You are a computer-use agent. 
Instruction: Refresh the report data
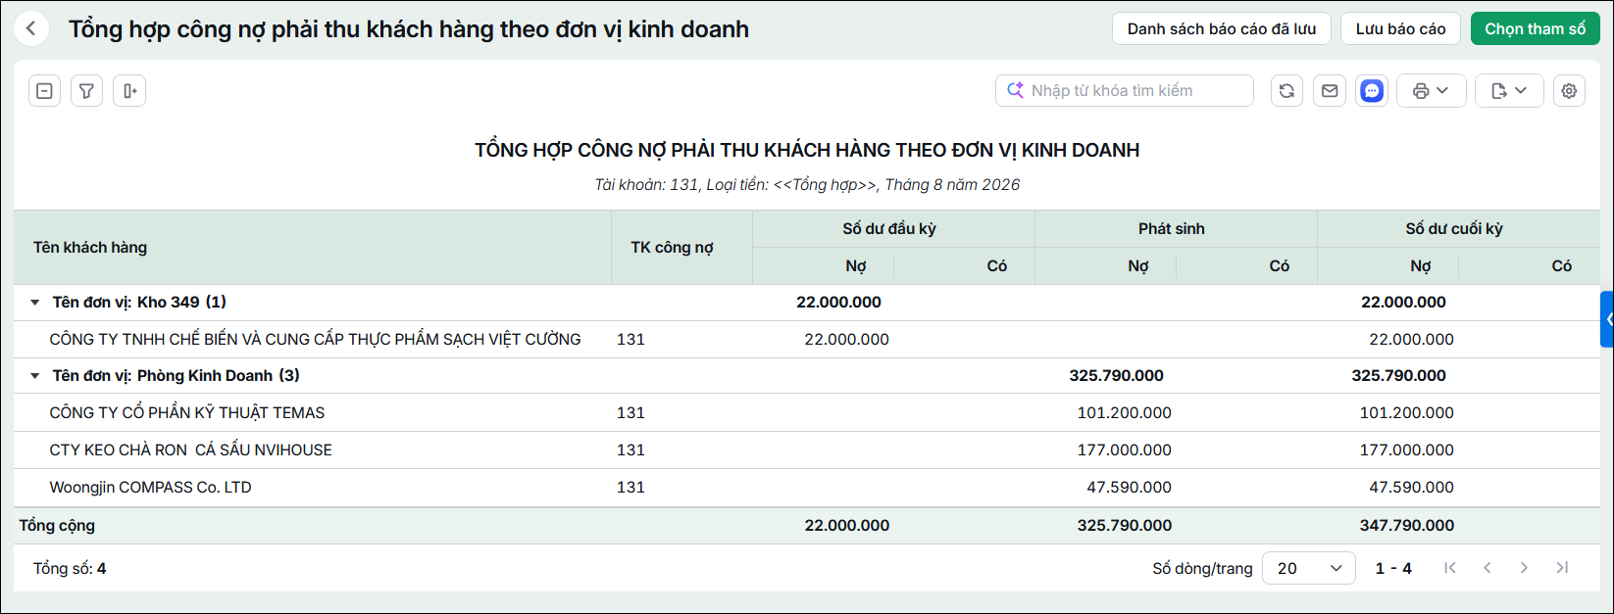tap(1286, 91)
